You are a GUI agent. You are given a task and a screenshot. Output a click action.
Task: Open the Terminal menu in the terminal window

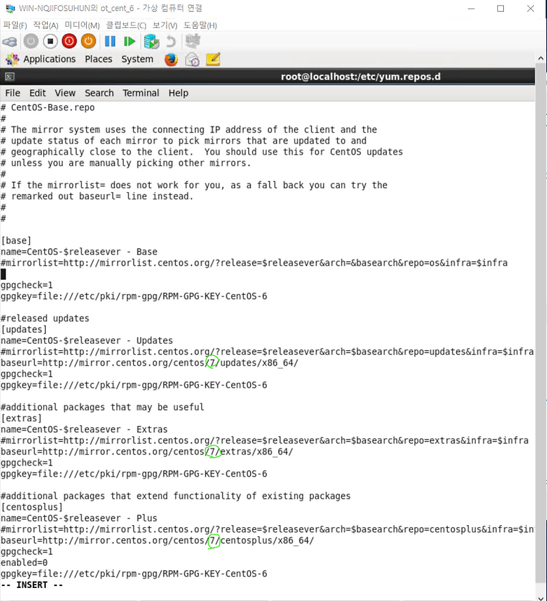pos(141,93)
